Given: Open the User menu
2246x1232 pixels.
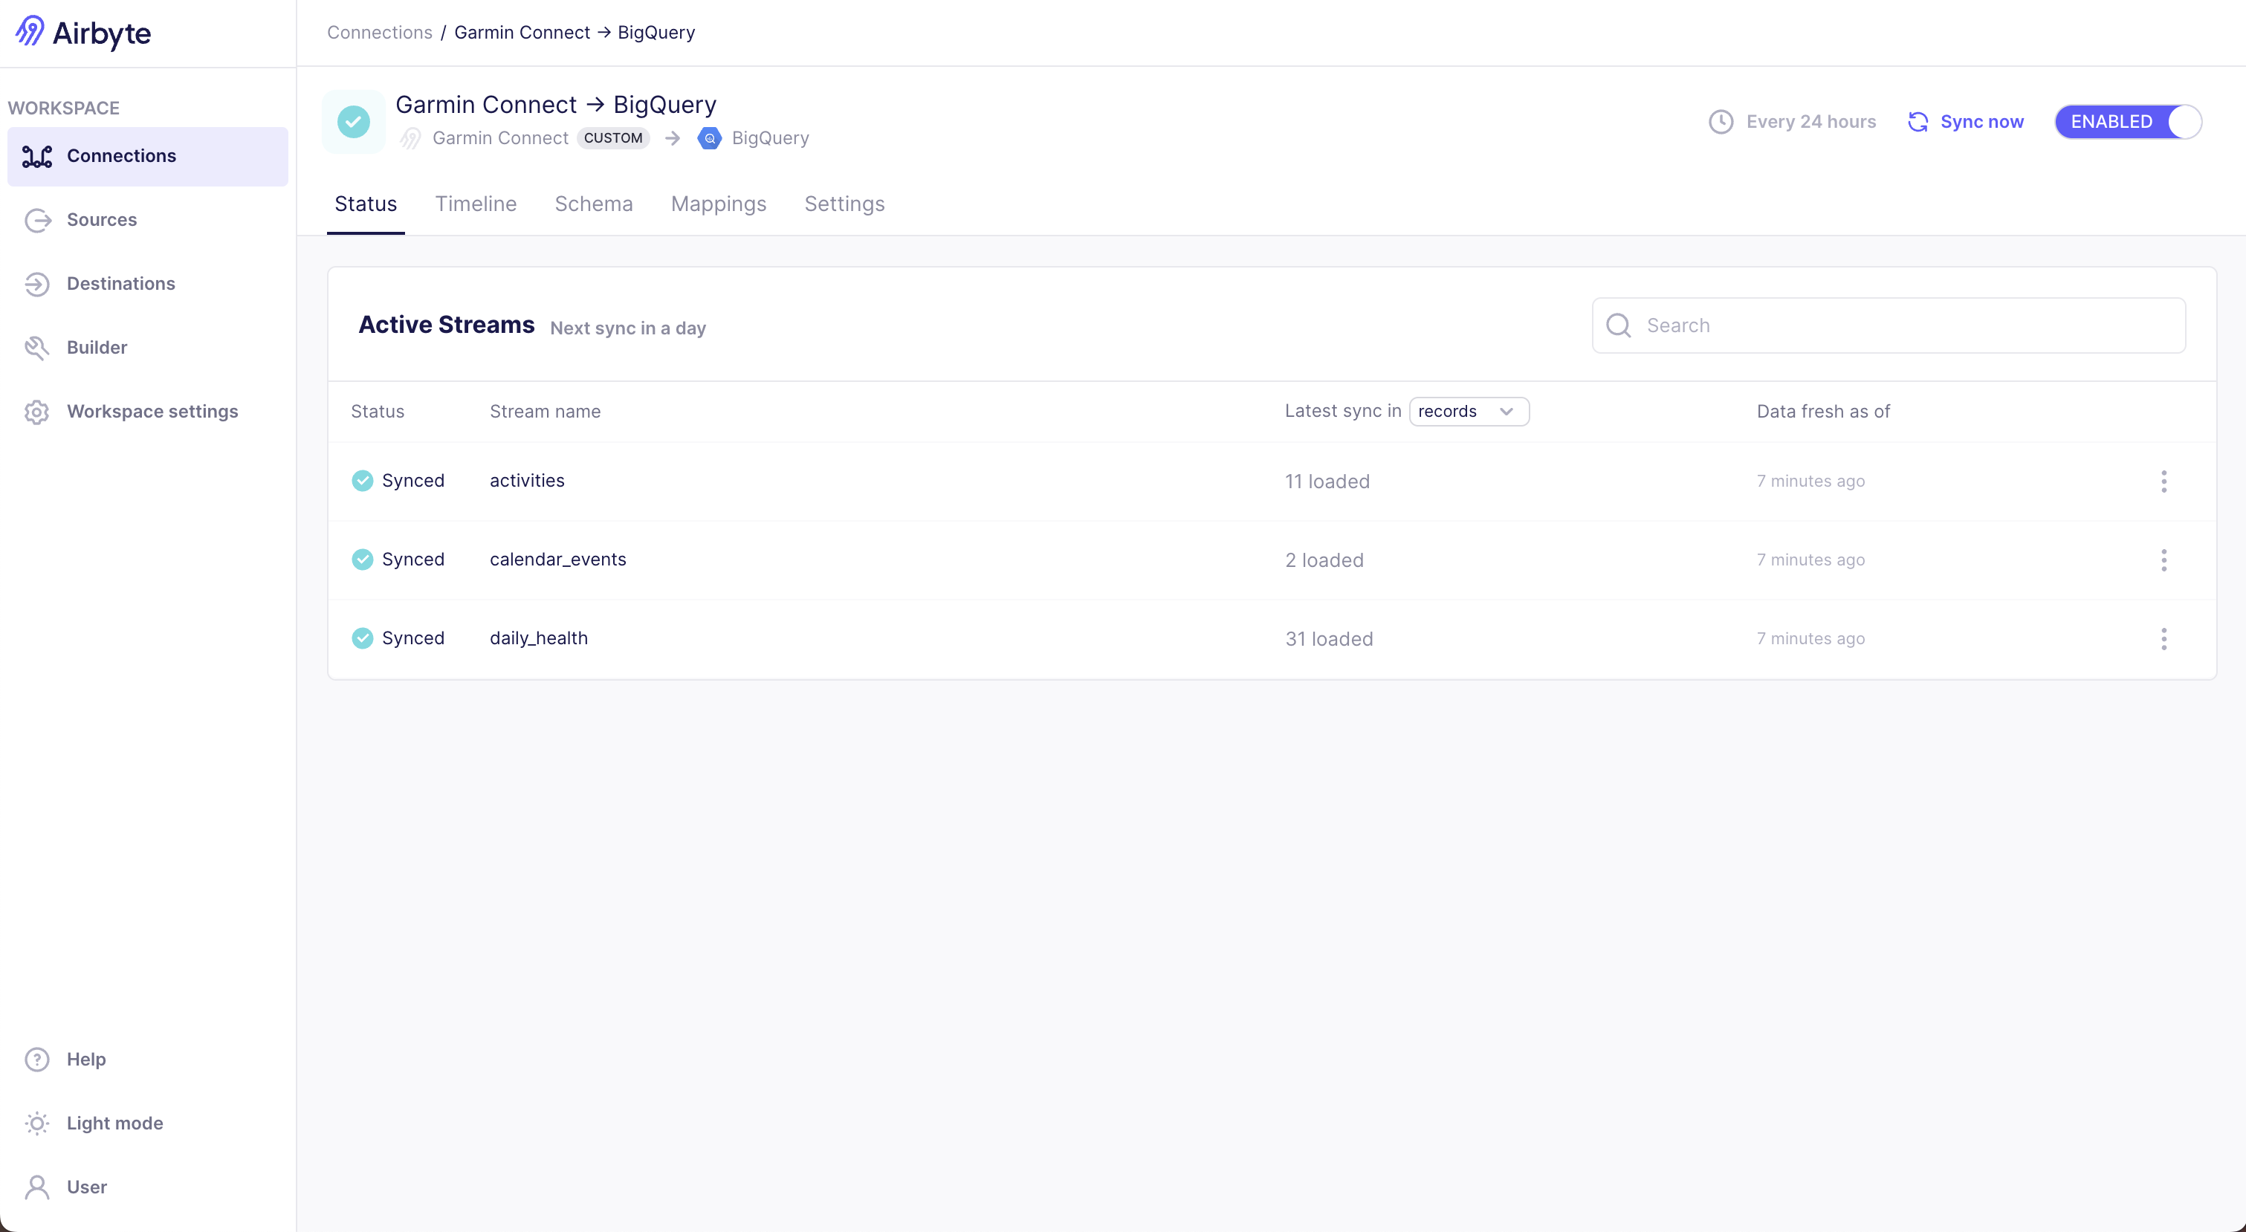Looking at the screenshot, I should 147,1187.
